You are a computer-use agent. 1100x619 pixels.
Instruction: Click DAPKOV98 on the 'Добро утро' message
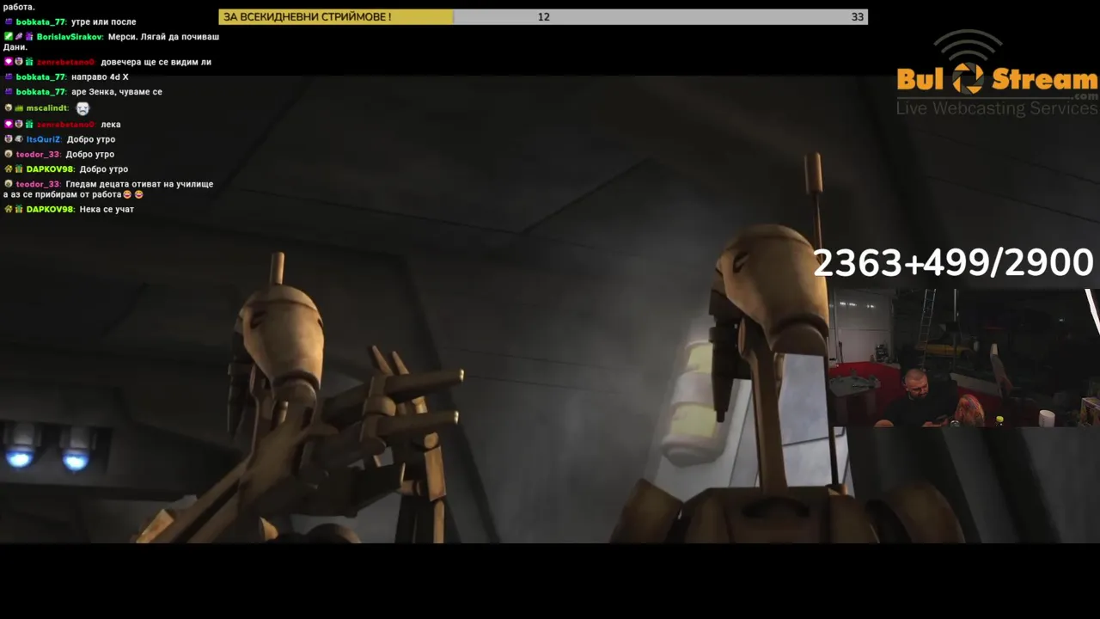[49, 169]
